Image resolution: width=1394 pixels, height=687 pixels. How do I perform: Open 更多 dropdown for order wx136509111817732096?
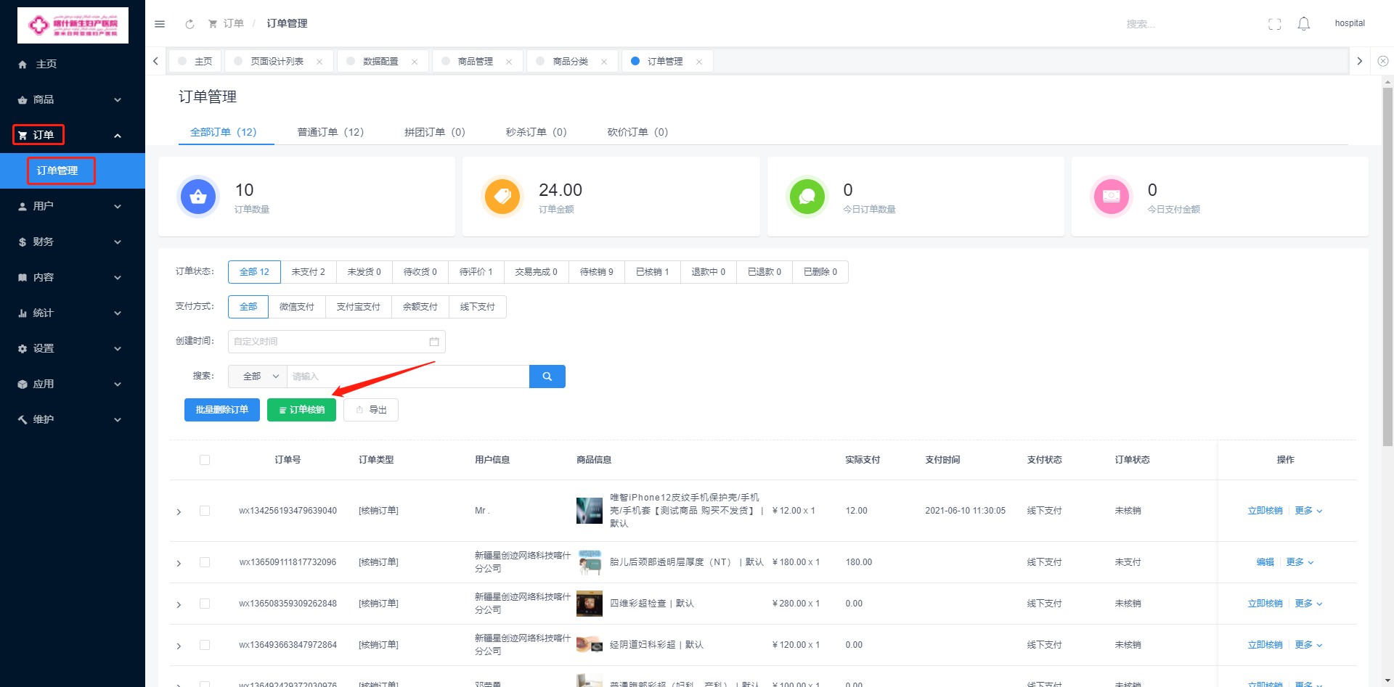[x=1300, y=562]
